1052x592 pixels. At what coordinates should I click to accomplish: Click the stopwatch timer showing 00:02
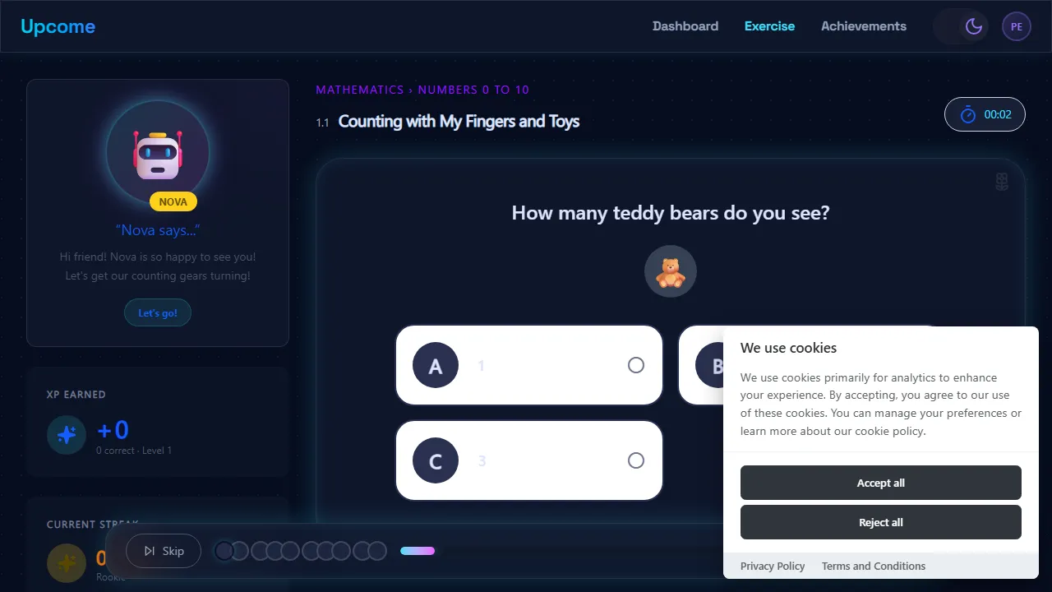(x=985, y=114)
